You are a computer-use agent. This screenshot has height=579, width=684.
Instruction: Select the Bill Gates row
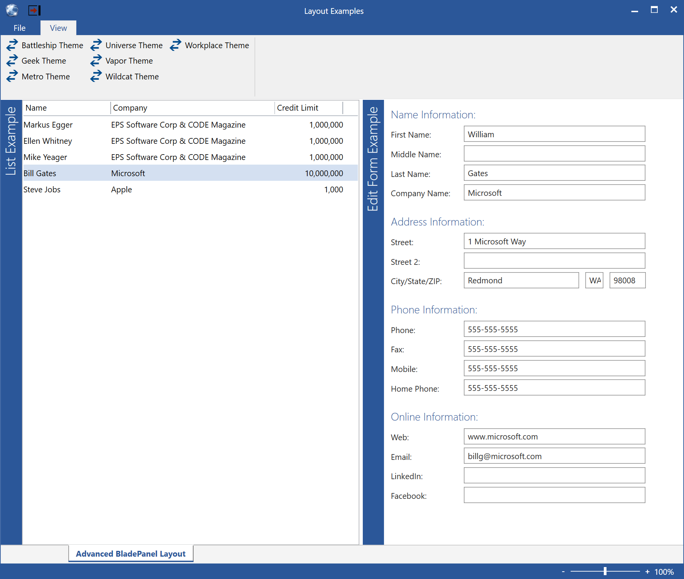point(190,173)
